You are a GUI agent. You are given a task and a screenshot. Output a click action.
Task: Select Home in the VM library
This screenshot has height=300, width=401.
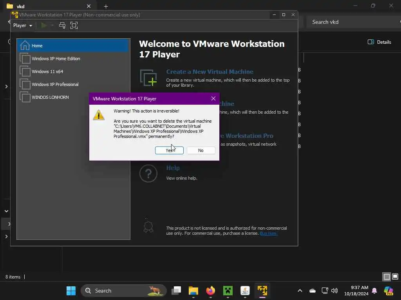[73, 46]
